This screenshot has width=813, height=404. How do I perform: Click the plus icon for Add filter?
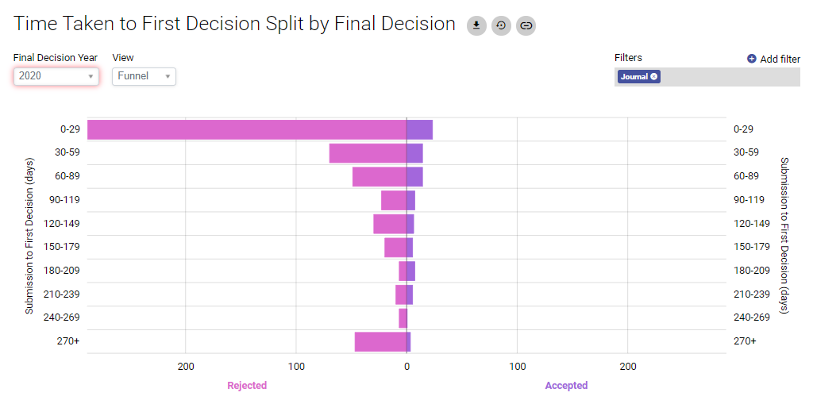[752, 59]
